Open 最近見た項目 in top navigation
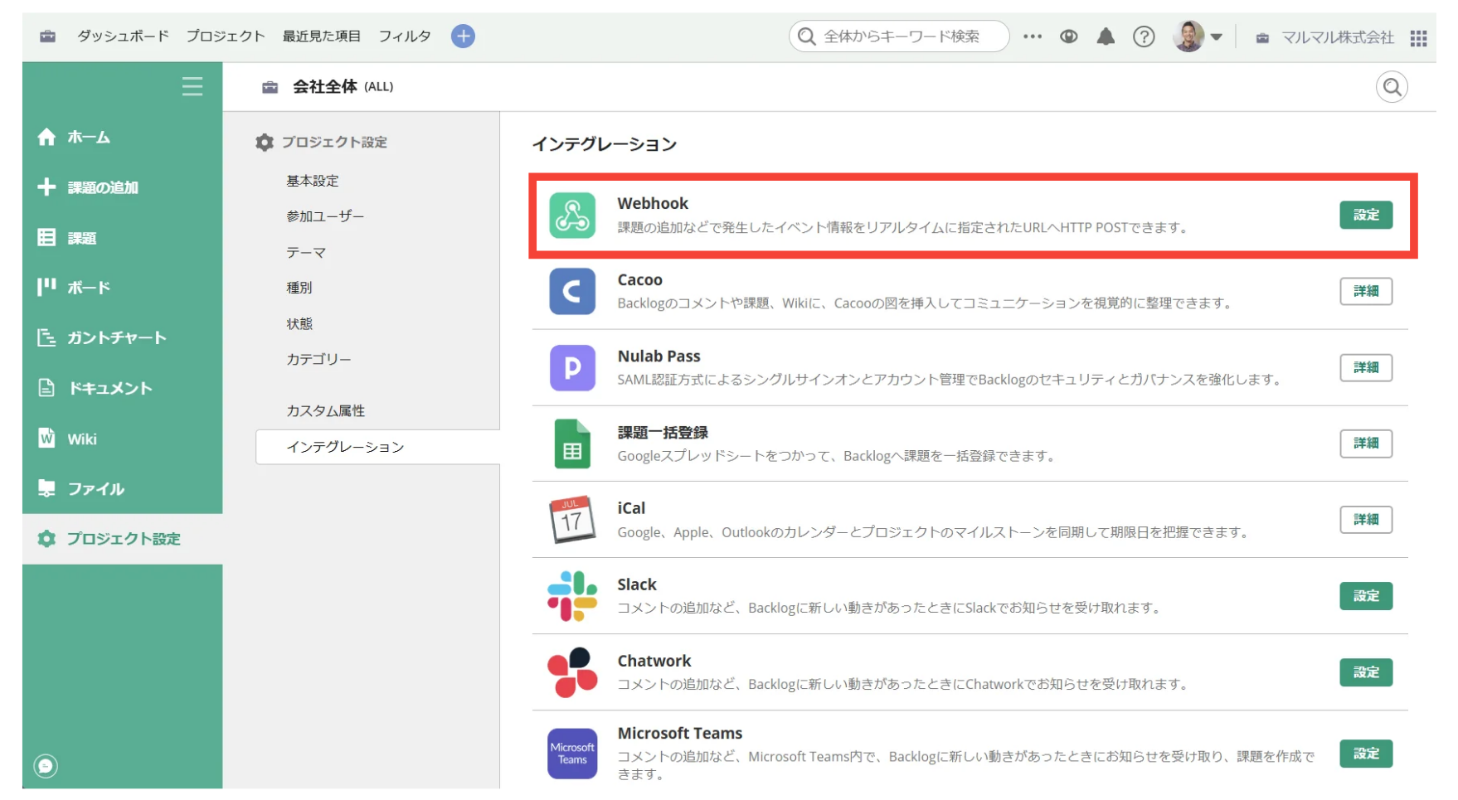This screenshot has width=1458, height=800. 322,36
